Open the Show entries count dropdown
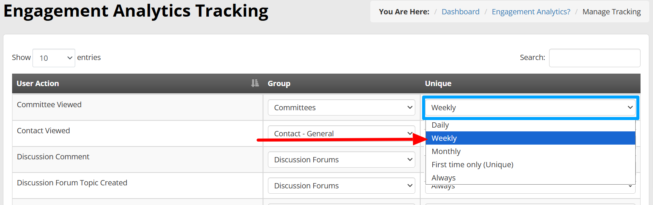Screen dimensions: 653x205 pos(54,58)
